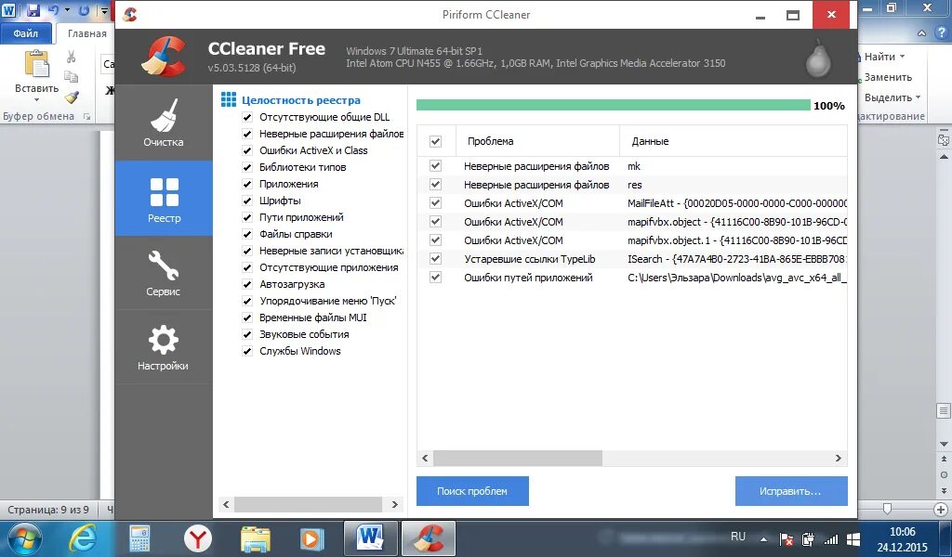Open Yandex browser from taskbar
This screenshot has height=557, width=952.
pos(198,538)
